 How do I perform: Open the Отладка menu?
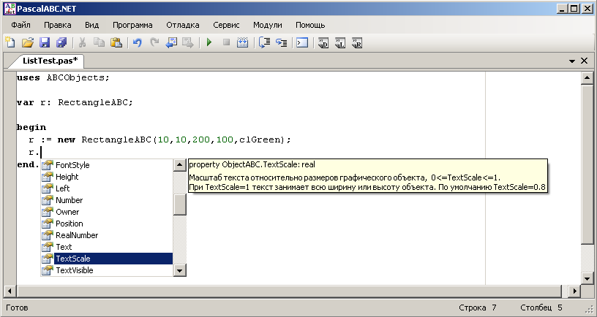[x=183, y=25]
